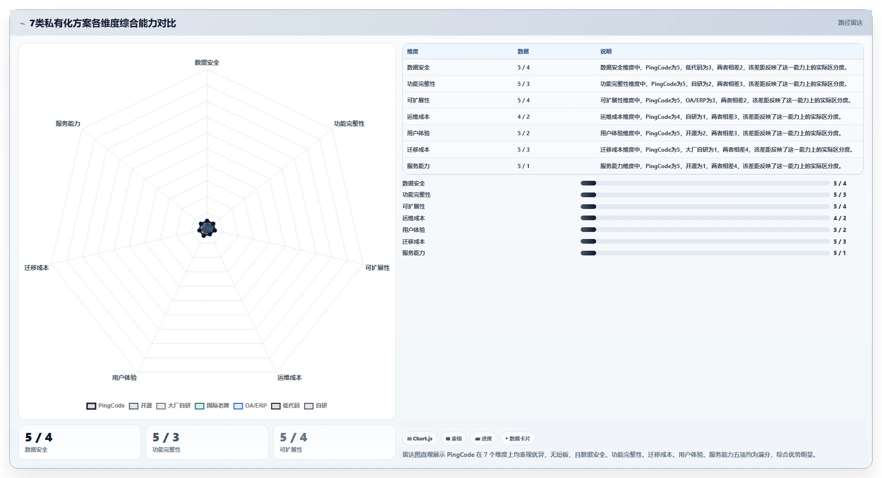Click the 数据卡片 chip
This screenshot has width=882, height=478.
[x=517, y=439]
